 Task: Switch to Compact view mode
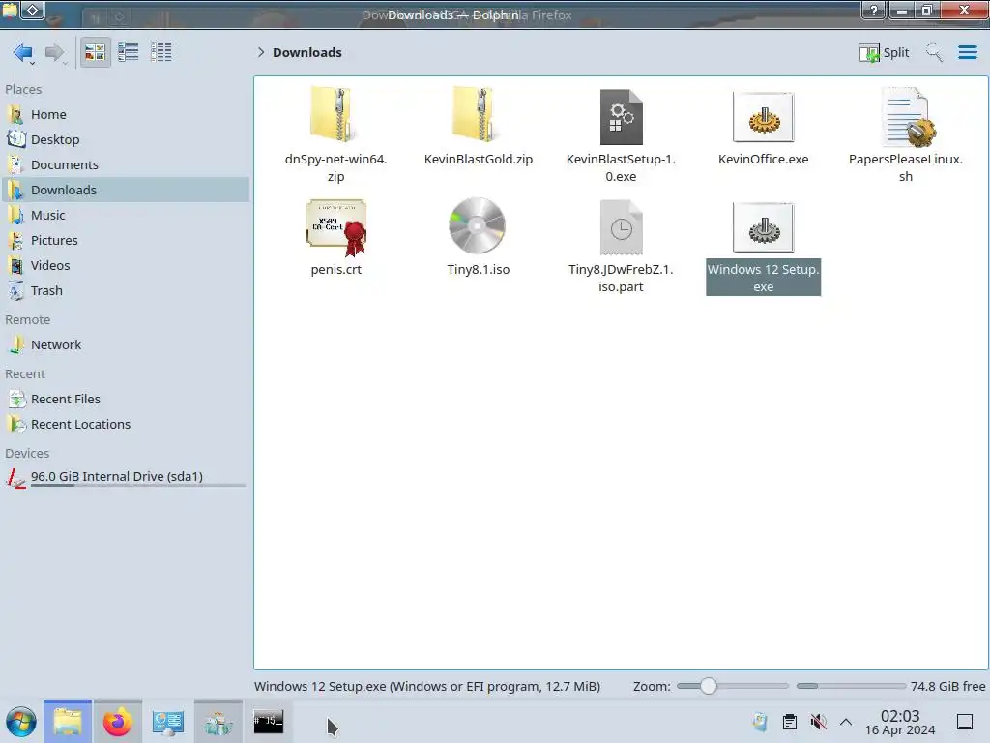tap(129, 52)
